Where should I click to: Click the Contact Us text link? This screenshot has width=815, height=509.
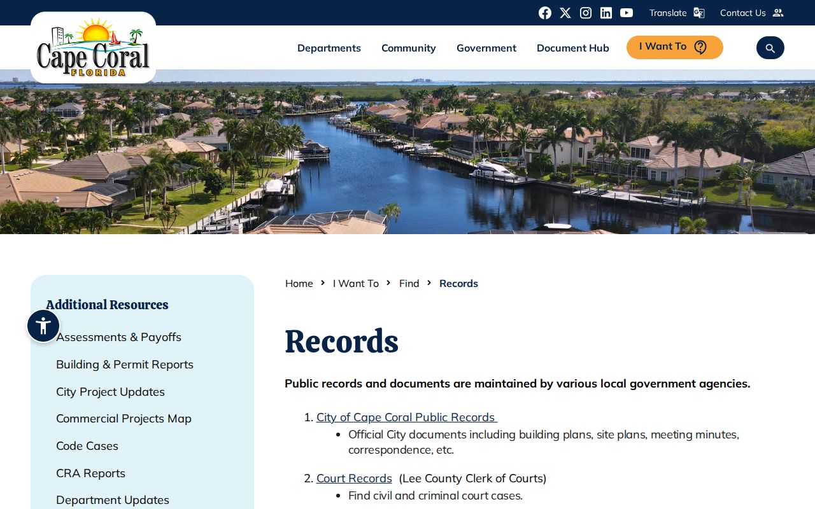pos(743,13)
